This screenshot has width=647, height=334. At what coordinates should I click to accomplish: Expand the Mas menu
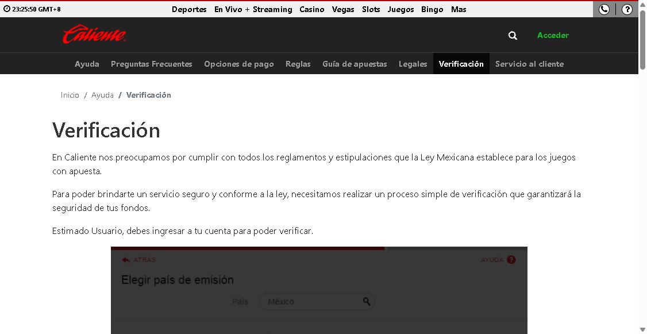[459, 9]
